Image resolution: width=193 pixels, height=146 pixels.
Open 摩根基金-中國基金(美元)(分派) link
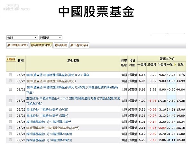47,109
